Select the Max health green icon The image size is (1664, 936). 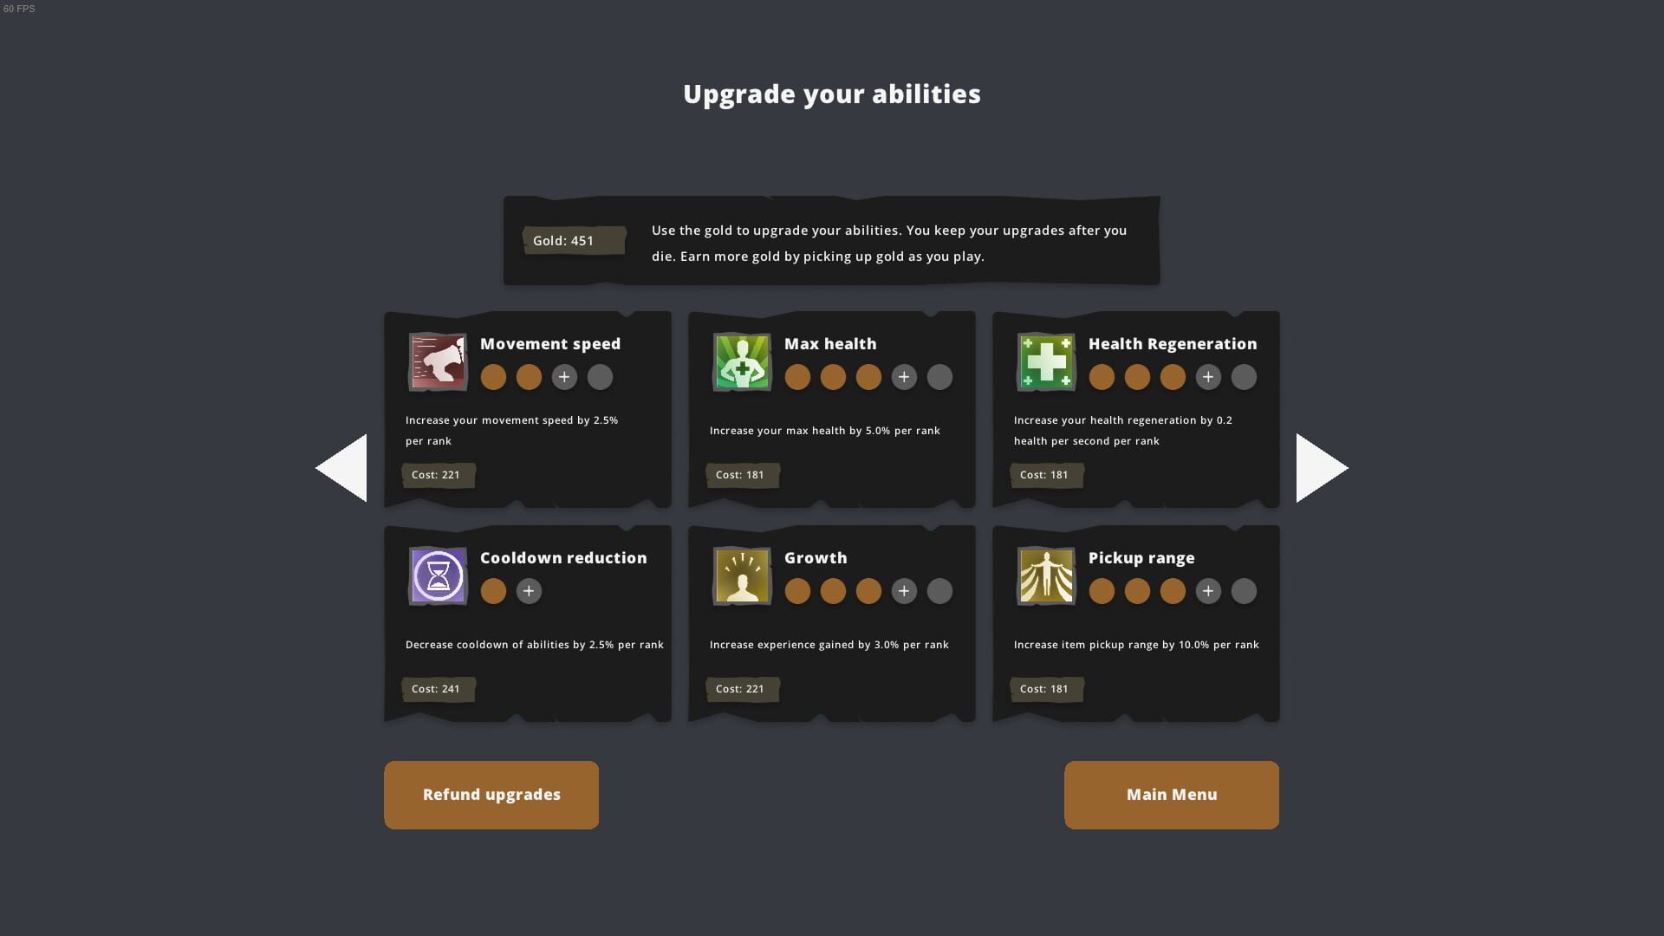(x=742, y=361)
